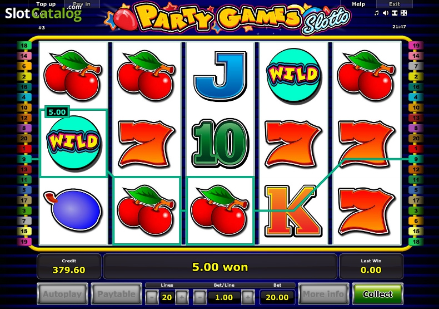Mute sound with the speaker icon
Viewport: 439px width, 309px height.
point(386,13)
